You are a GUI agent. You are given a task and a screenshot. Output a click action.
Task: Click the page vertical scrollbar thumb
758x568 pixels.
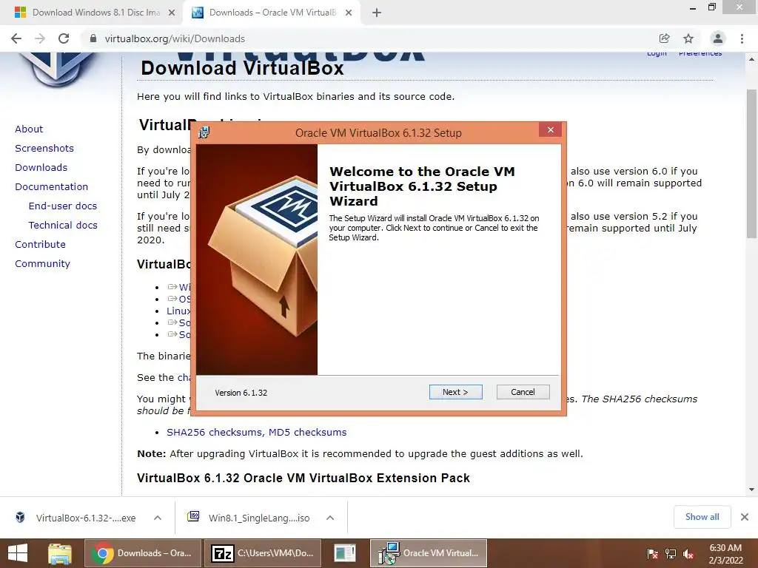[x=751, y=163]
